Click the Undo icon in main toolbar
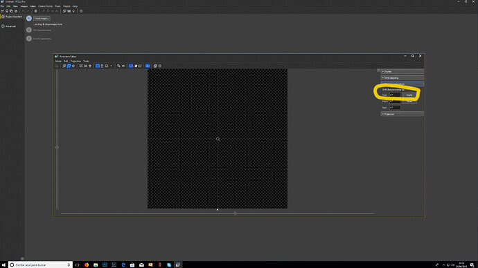The width and height of the screenshot is (478, 268). [23, 11]
